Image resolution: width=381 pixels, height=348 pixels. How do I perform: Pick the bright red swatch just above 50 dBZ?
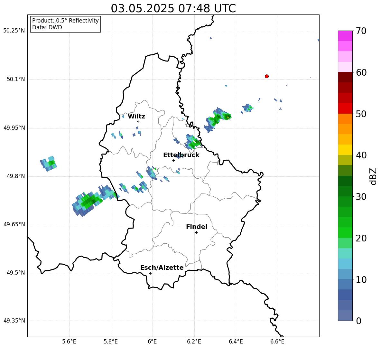[345, 108]
